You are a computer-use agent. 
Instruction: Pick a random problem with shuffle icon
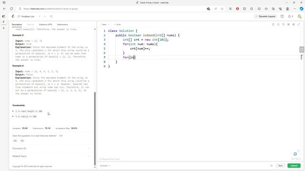tap(51, 17)
